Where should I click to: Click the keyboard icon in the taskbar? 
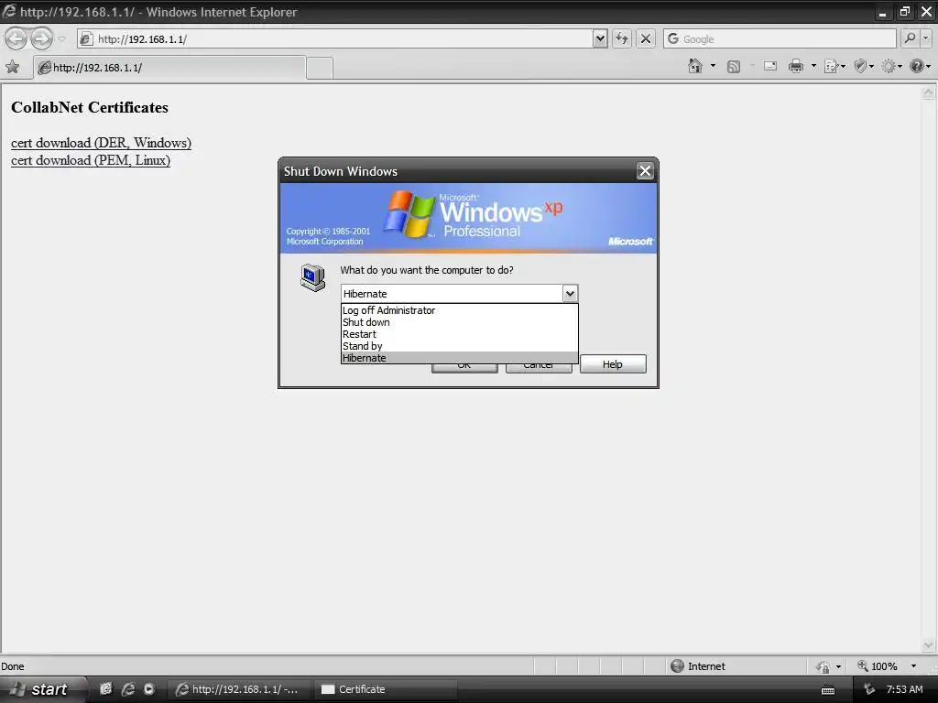828,690
